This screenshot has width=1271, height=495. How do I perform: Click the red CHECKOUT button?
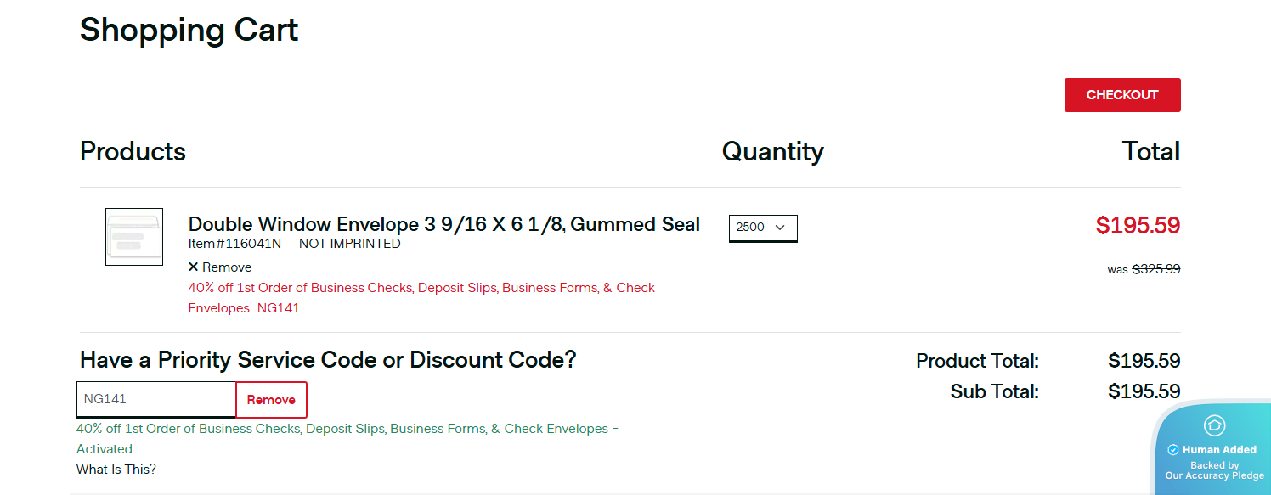click(x=1121, y=95)
